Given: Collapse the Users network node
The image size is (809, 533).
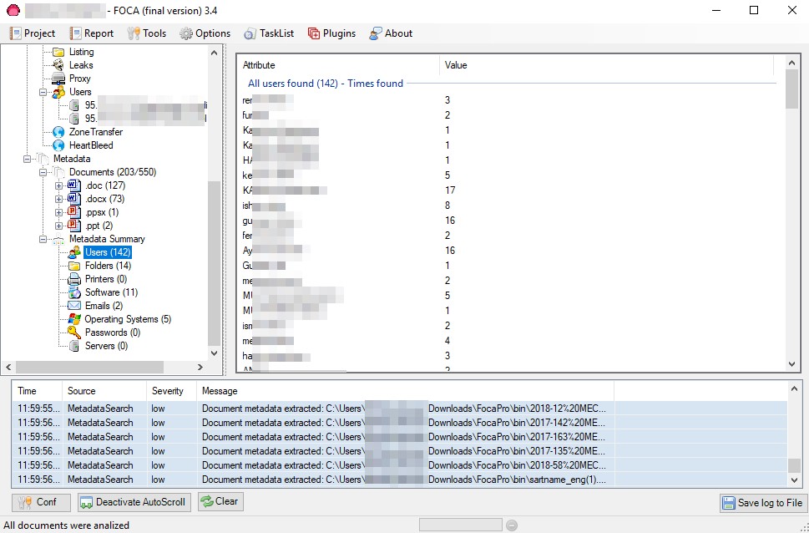Looking at the screenshot, I should [43, 93].
